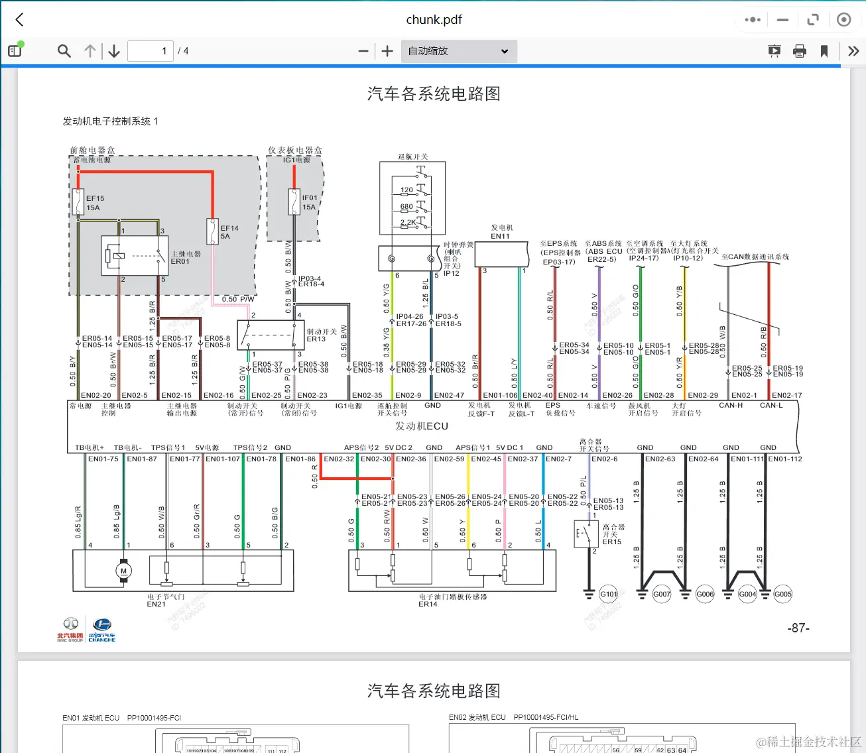The height and width of the screenshot is (753, 866).
Task: Zoom out with the minus button
Action: (x=363, y=51)
